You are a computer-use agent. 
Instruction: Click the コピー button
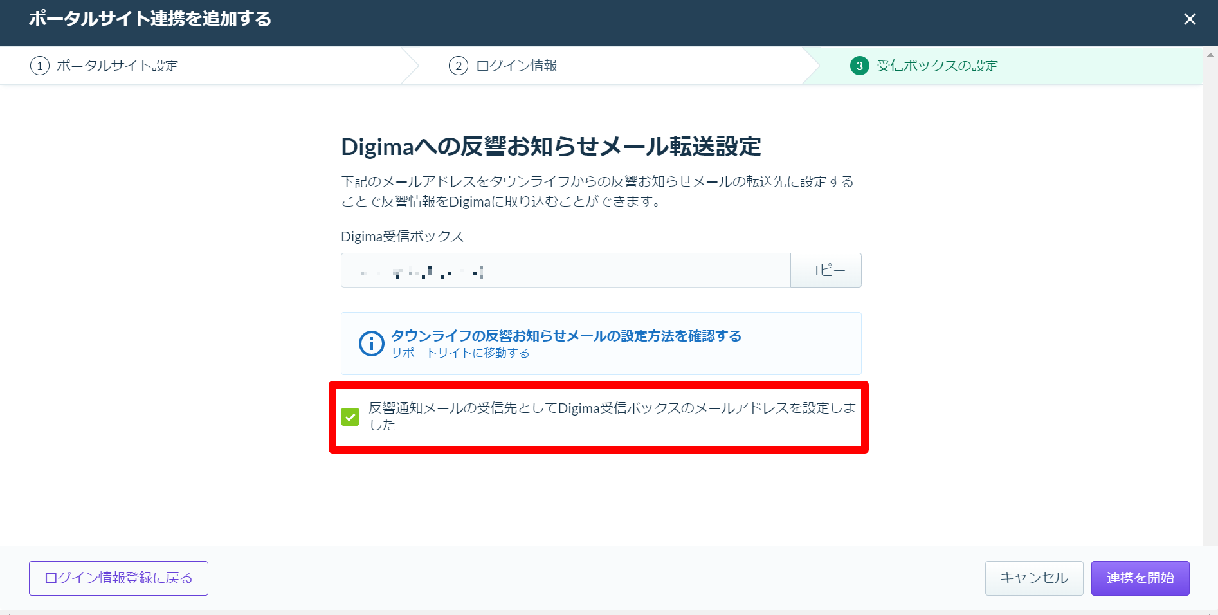(x=826, y=270)
